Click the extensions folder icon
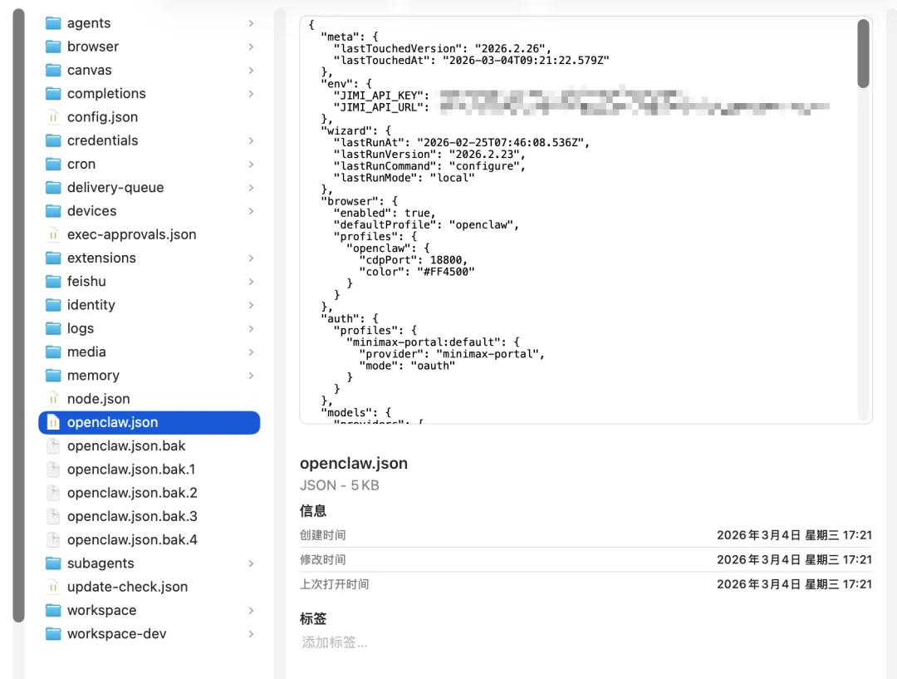 click(53, 258)
